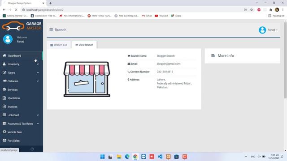Click the contact number 03018814816
Viewport: 287px width, 161px height.
pos(165,72)
